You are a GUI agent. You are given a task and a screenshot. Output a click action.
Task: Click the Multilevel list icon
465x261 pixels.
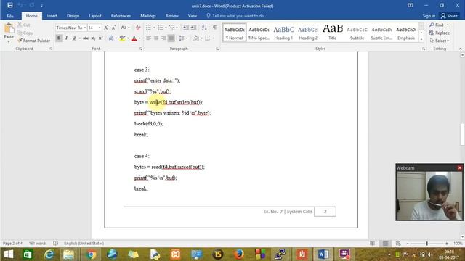tap(171, 28)
